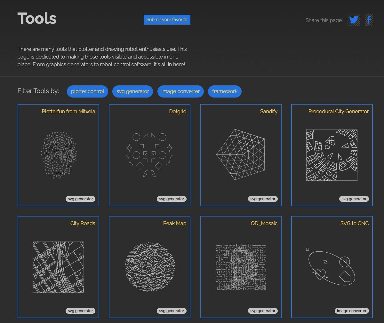Open the Sandify title link
The width and height of the screenshot is (384, 323).
pyautogui.click(x=269, y=111)
